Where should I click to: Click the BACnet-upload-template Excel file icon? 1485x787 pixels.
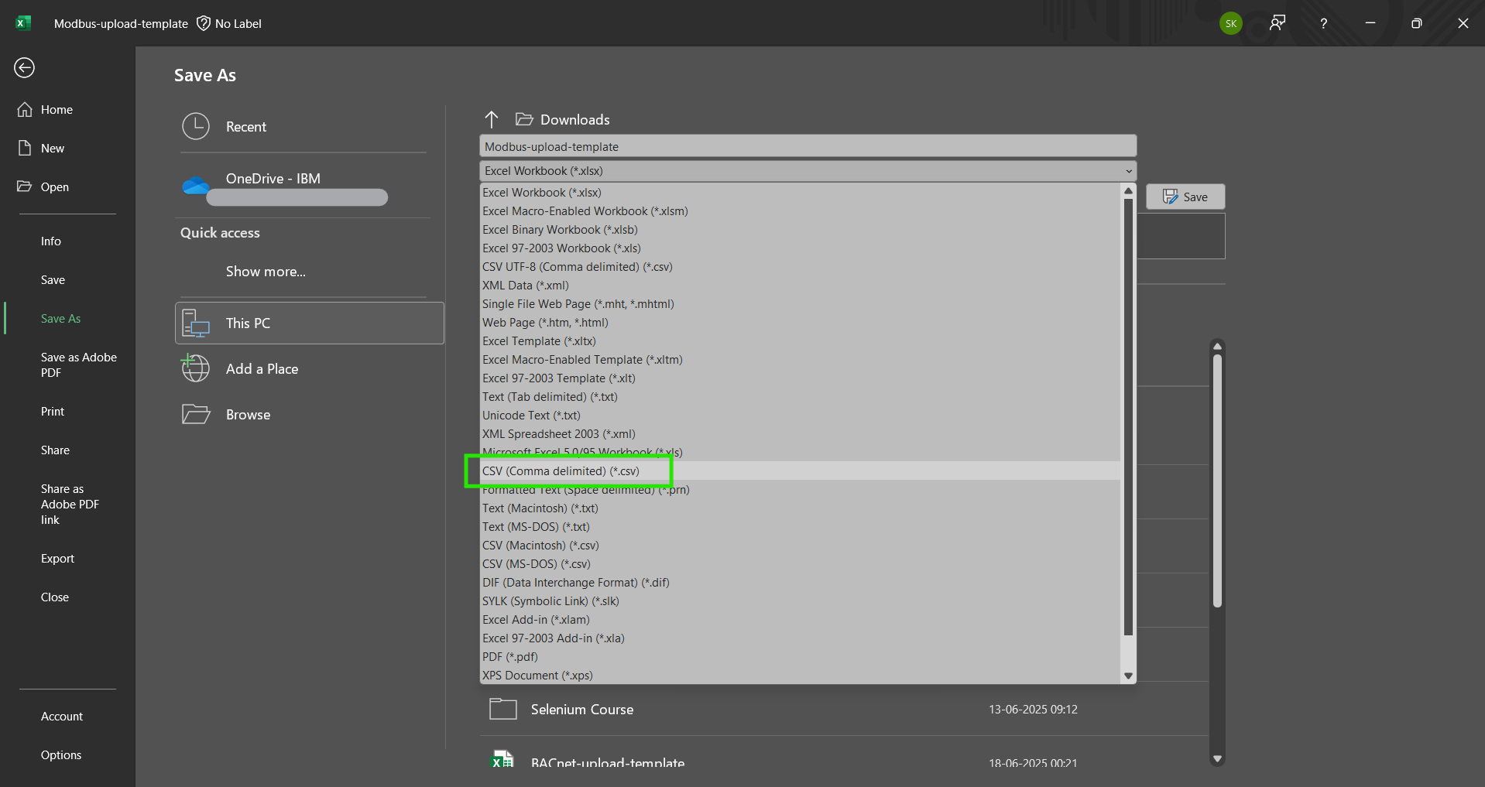[502, 759]
